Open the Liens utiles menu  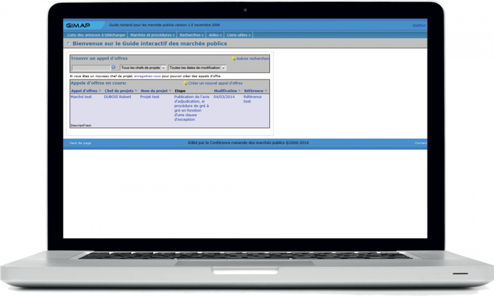point(239,35)
